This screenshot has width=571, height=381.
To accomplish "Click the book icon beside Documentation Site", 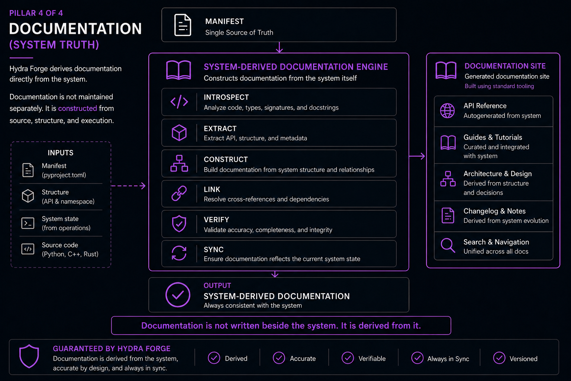I will tap(446, 70).
